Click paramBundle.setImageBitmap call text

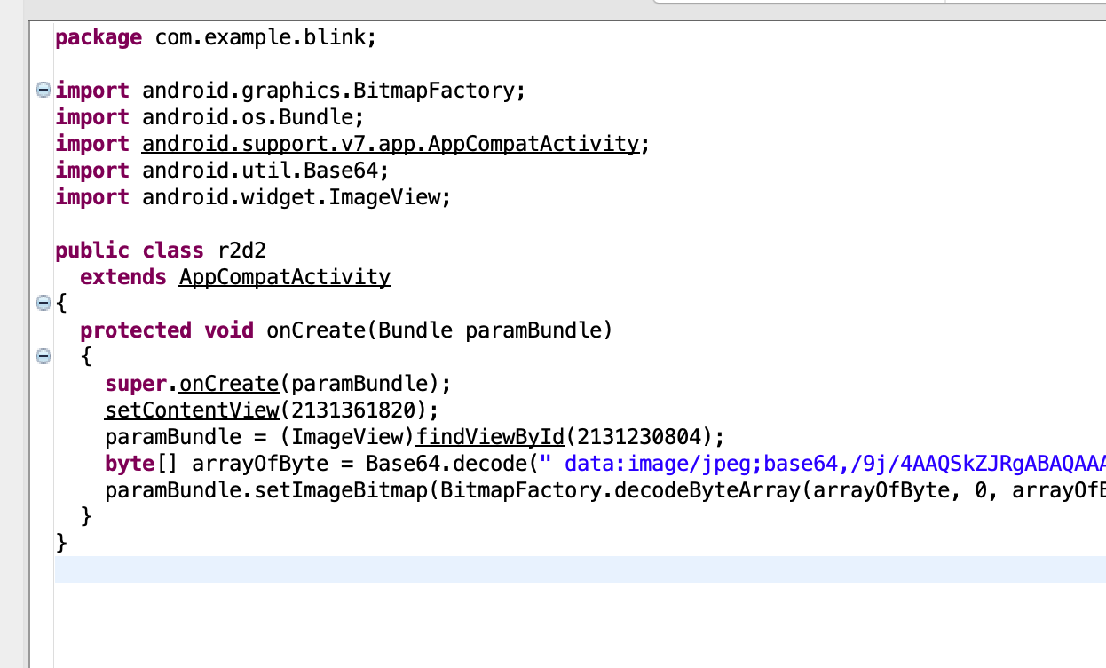(266, 490)
